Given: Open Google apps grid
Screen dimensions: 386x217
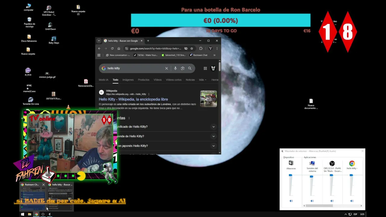Looking at the screenshot, I should click(x=205, y=68).
